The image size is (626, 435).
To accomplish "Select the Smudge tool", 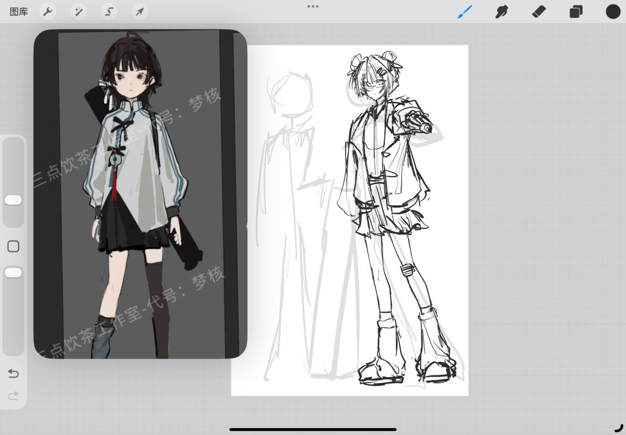I will (502, 12).
